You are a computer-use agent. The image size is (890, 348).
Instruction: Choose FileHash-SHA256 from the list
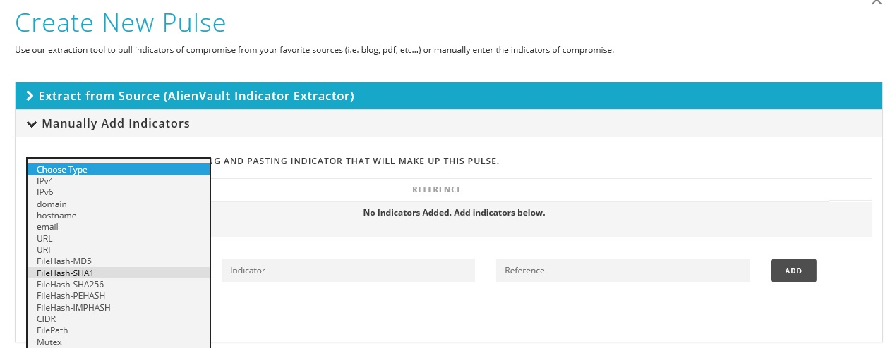[70, 284]
